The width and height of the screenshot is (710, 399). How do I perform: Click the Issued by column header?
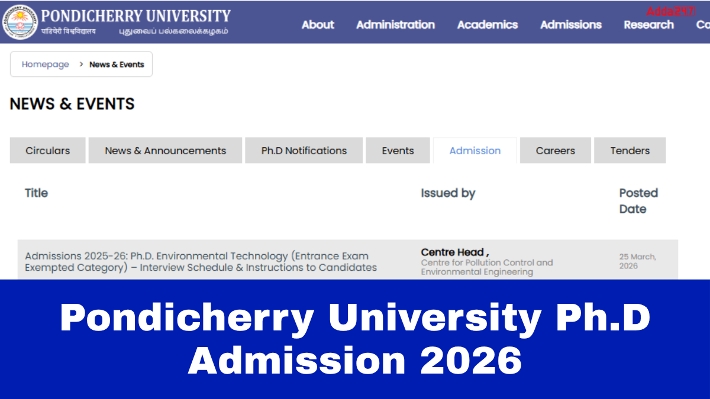(448, 193)
